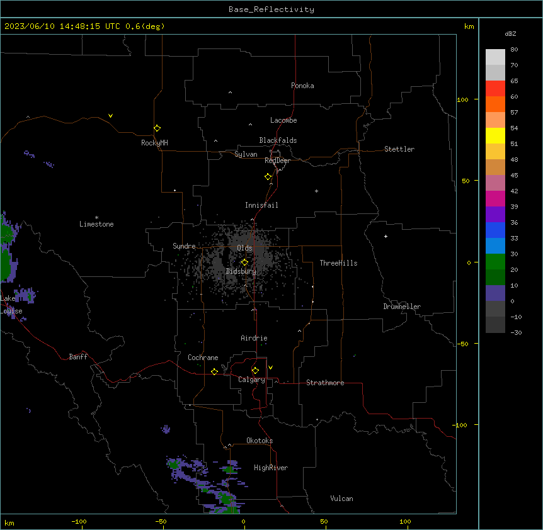Image resolution: width=543 pixels, height=530 pixels.
Task: Click the Innisfail label
Action: (261, 205)
